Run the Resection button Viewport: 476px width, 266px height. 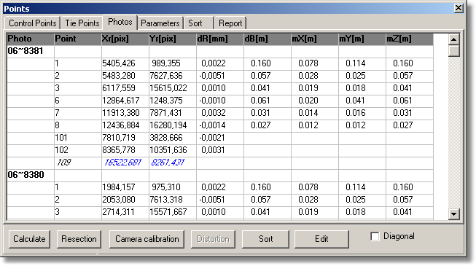79,239
